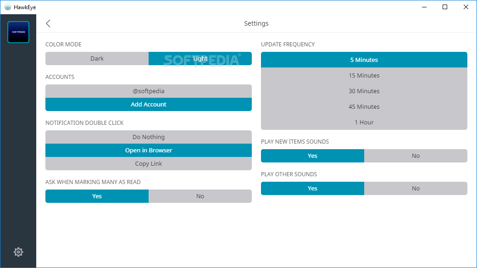The image size is (477, 268).
Task: Click the Settings page title
Action: (x=256, y=23)
